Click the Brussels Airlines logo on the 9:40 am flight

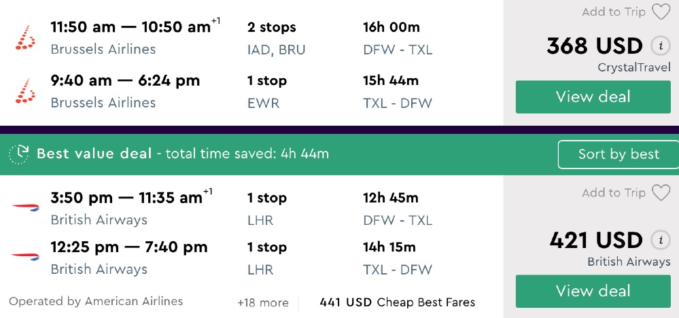[25, 91]
